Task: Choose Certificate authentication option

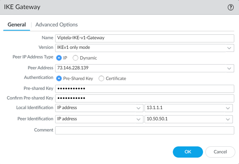Action: [x=101, y=78]
